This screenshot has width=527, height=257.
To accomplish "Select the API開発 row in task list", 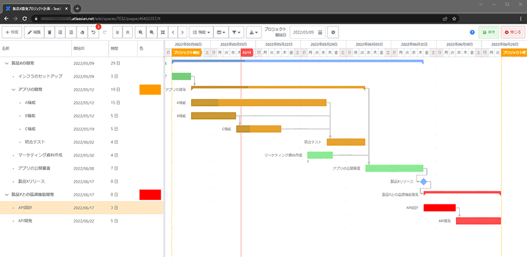I will (x=82, y=221).
